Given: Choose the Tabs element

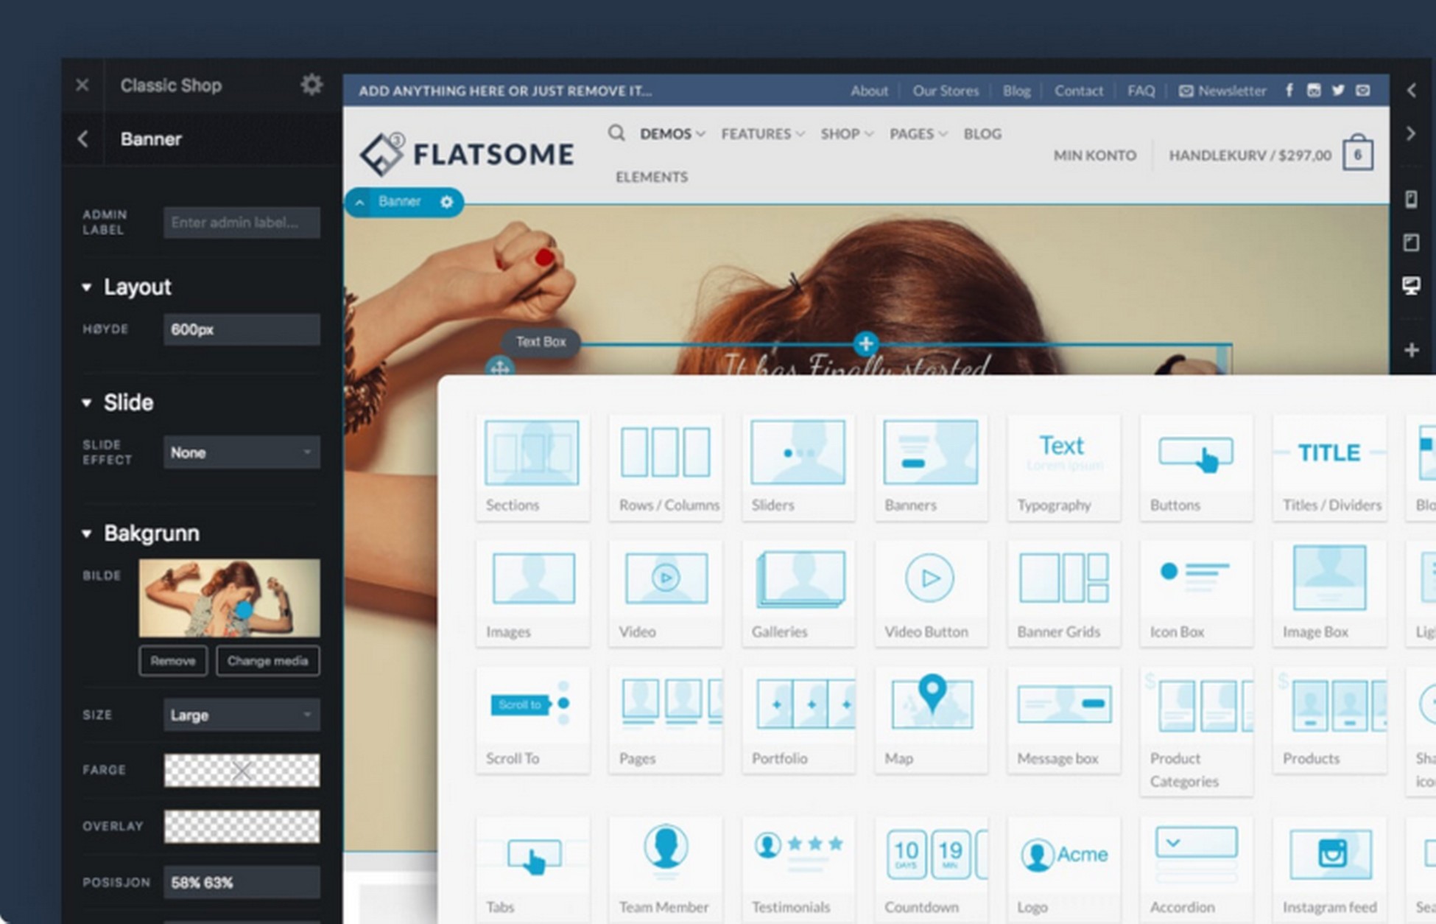Looking at the screenshot, I should pyautogui.click(x=532, y=869).
